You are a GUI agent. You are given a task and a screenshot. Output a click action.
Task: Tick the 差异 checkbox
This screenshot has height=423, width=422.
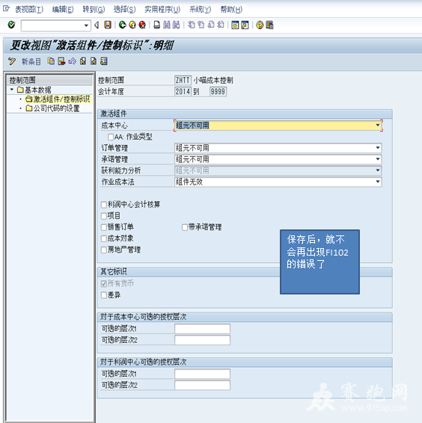click(x=104, y=295)
